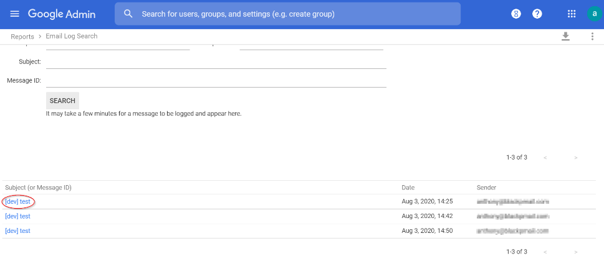Viewport: 604px width, 264px height.
Task: Click the magnifier icon in search bar
Action: point(128,14)
